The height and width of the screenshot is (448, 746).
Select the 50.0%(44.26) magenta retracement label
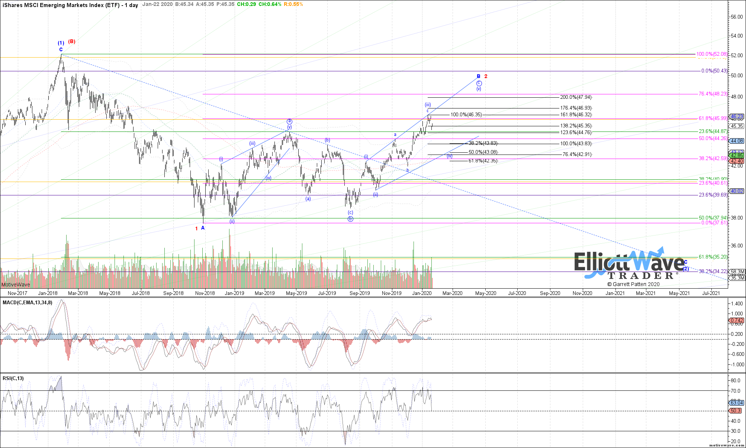713,138
